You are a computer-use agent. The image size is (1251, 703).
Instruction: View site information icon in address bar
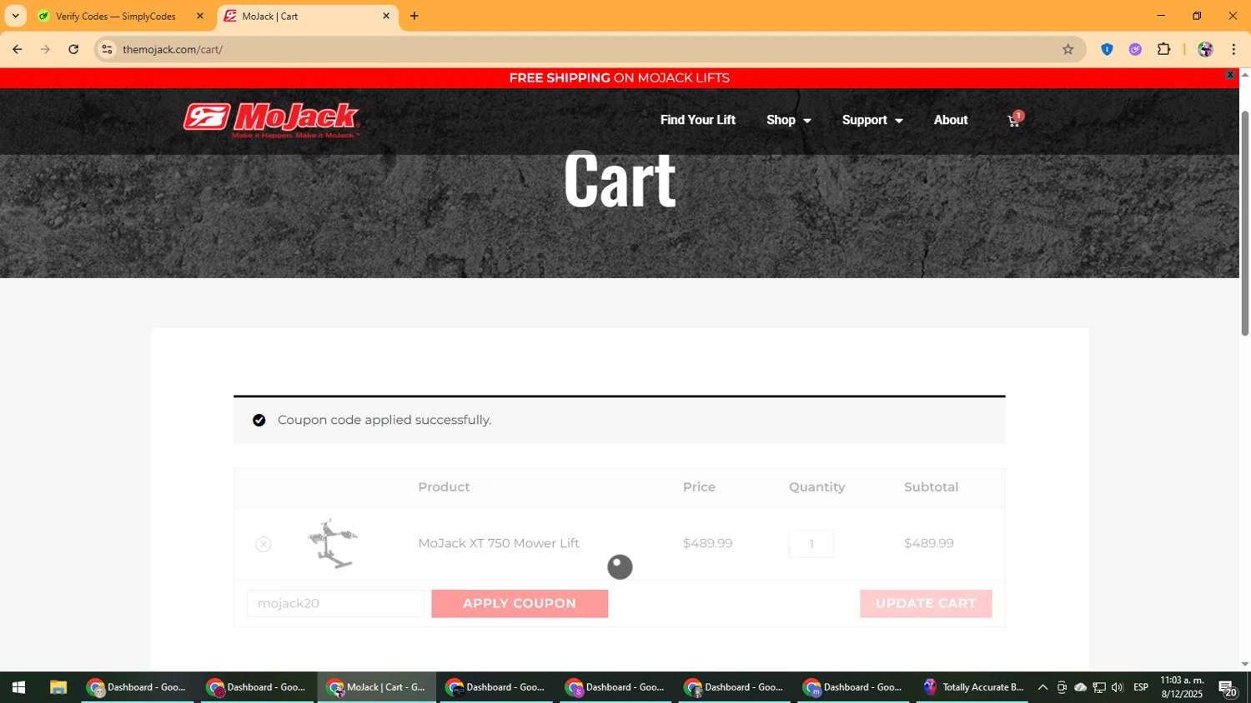107,49
